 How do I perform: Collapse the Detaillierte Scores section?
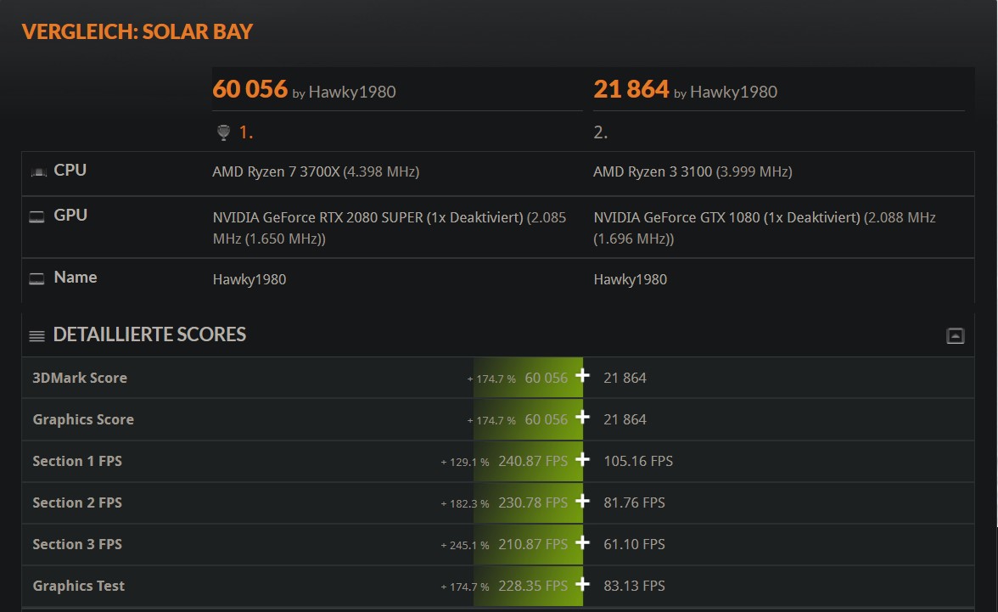point(955,335)
